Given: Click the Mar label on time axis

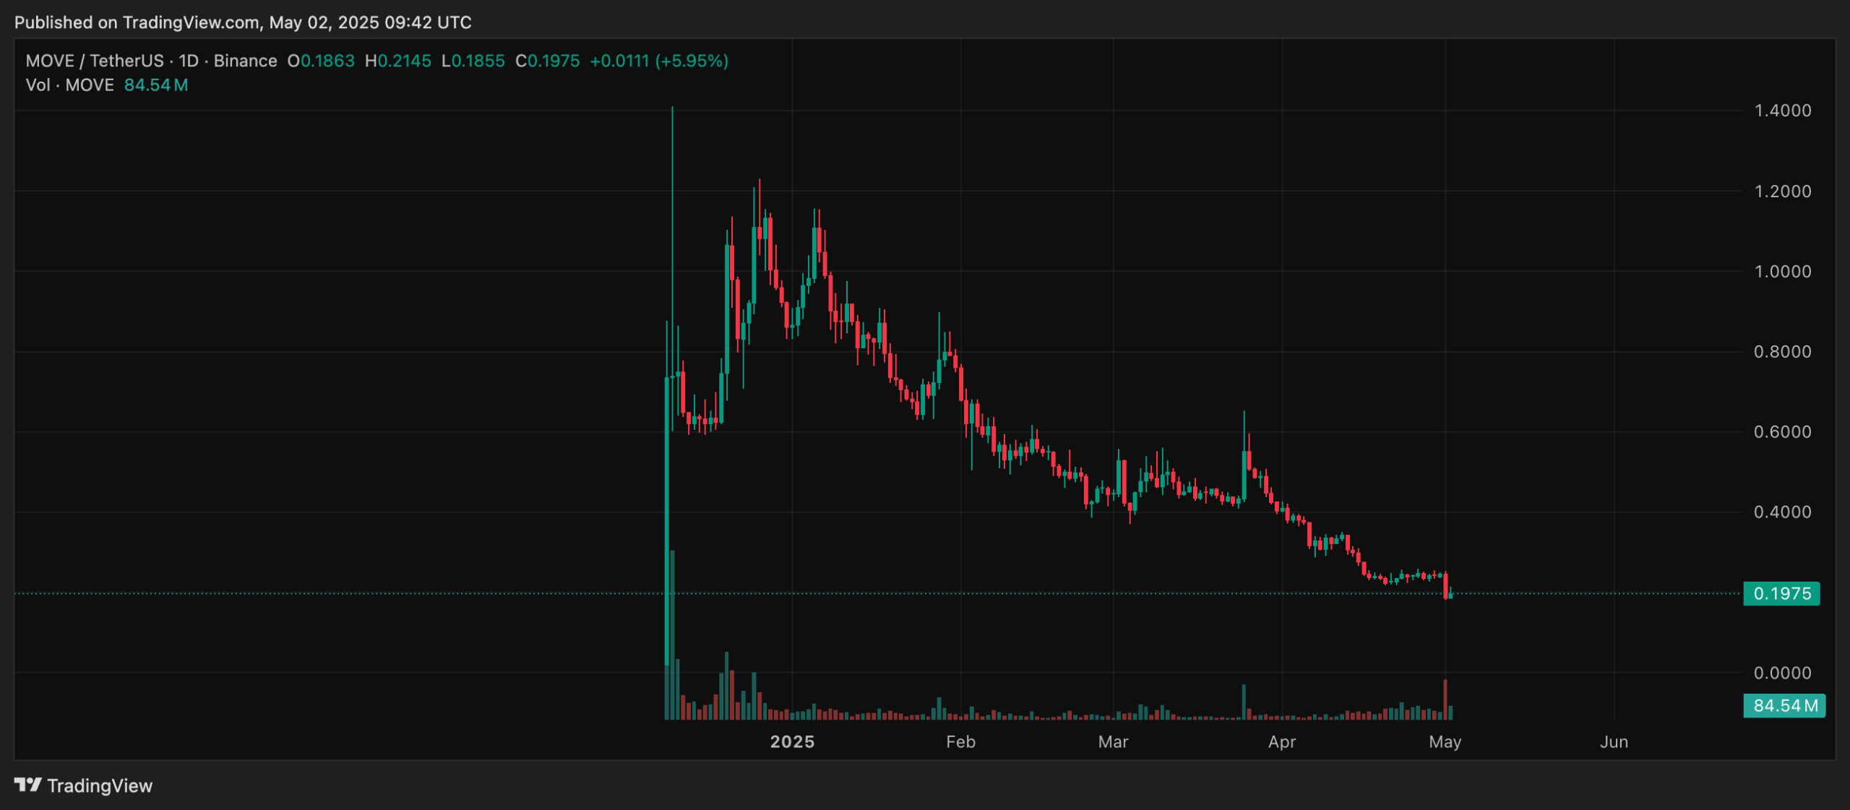Looking at the screenshot, I should click(x=1113, y=742).
